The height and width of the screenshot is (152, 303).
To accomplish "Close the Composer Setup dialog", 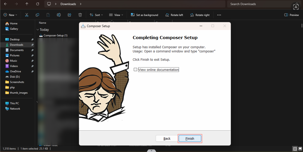I will (x=225, y=26).
